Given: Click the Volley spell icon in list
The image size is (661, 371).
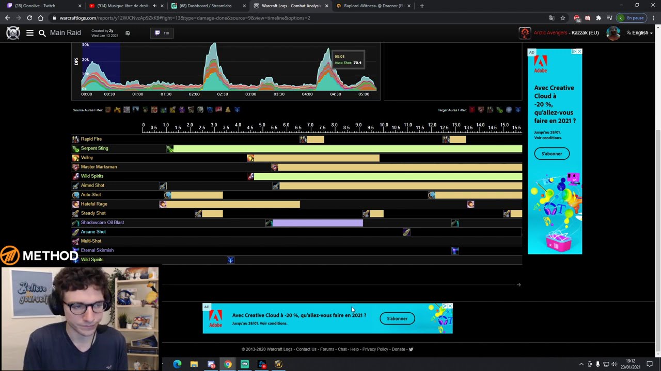Looking at the screenshot, I should point(76,158).
